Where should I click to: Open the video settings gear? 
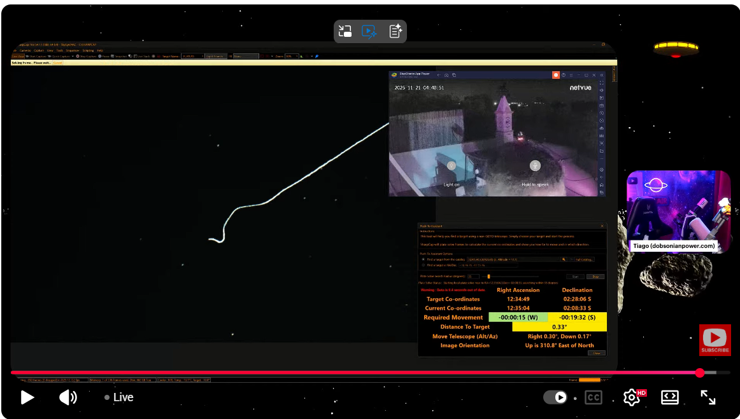point(632,397)
